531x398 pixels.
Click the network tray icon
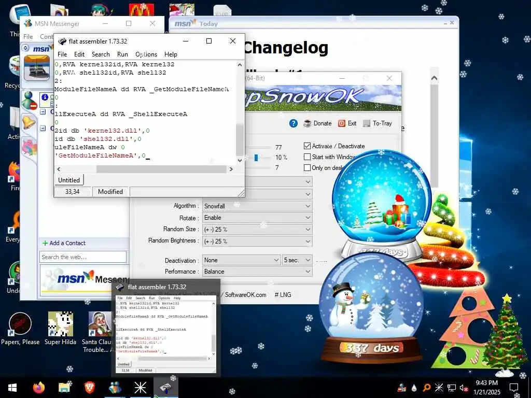pyautogui.click(x=452, y=388)
